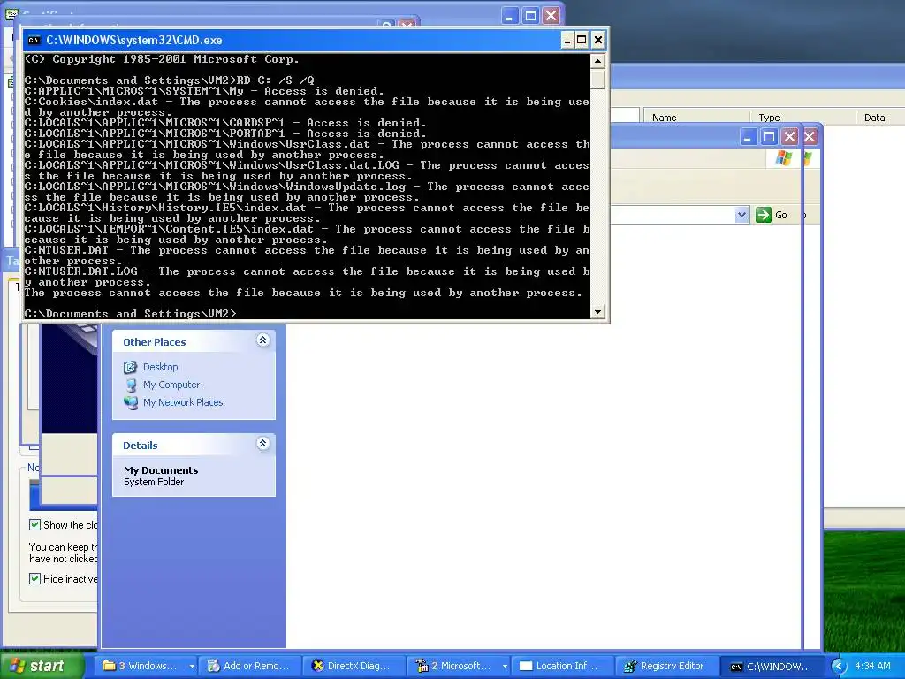Open dropdown arrow of 3 Windows taskbar group
Viewport: 905px width, 679px height.
point(192,667)
